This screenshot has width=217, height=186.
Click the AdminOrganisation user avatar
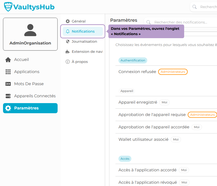[x=30, y=30]
